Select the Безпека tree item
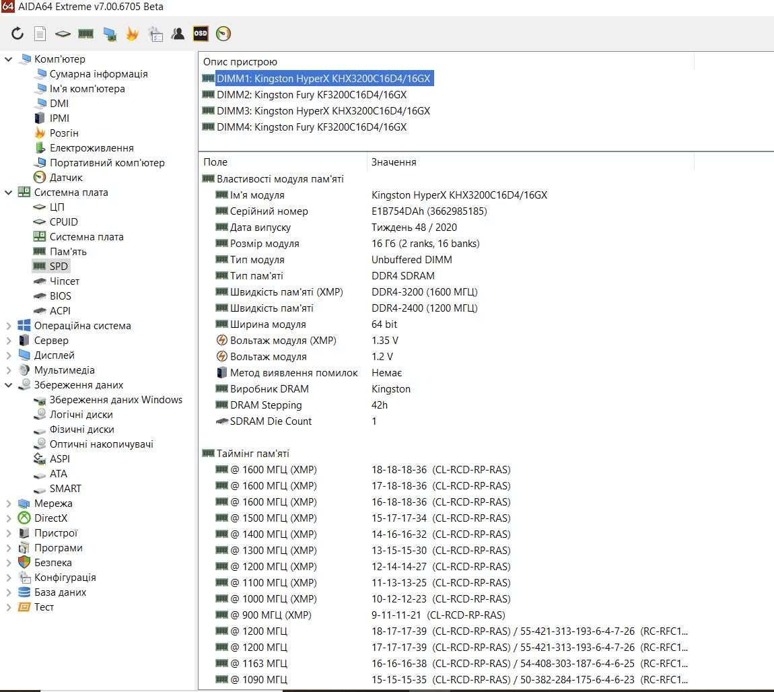 pyautogui.click(x=52, y=563)
